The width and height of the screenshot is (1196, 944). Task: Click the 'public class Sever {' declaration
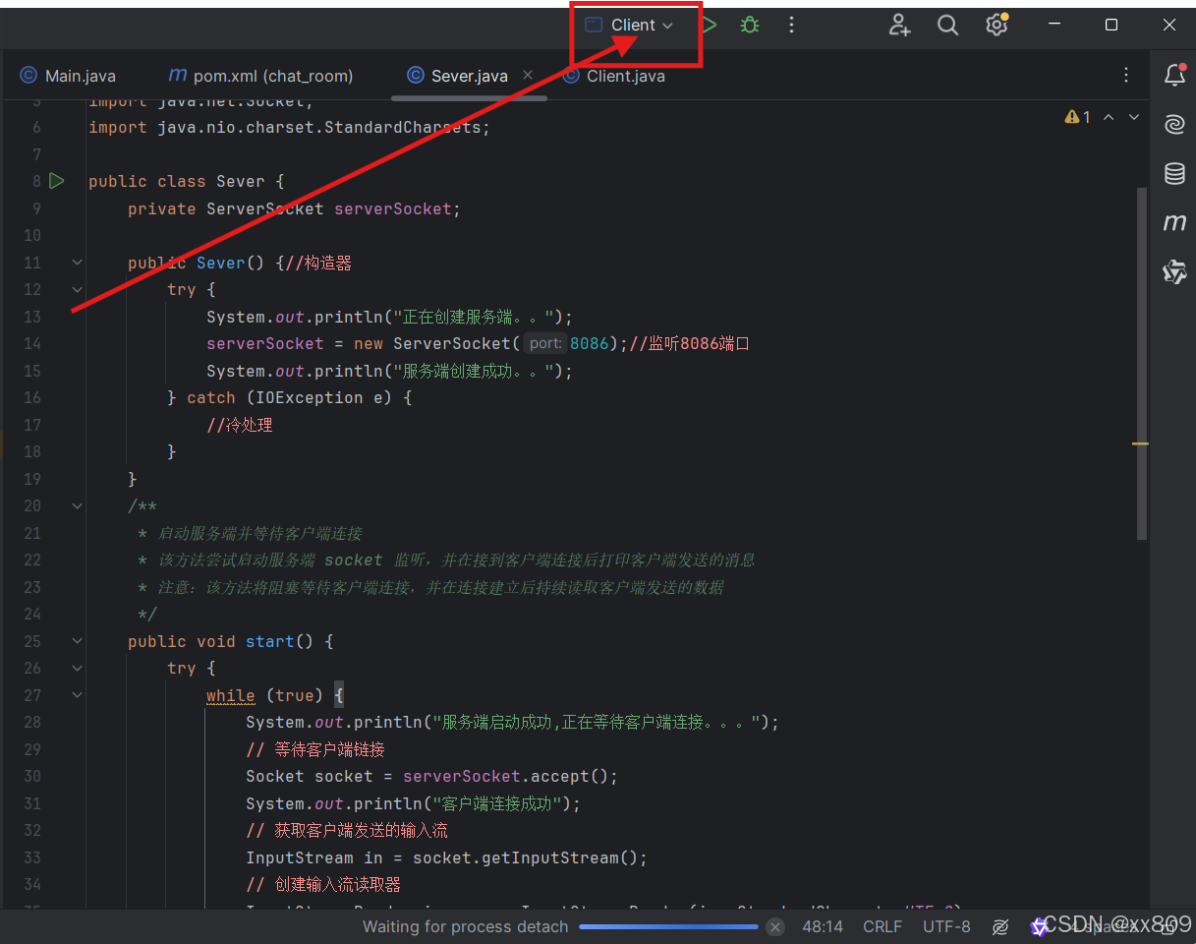coord(187,181)
